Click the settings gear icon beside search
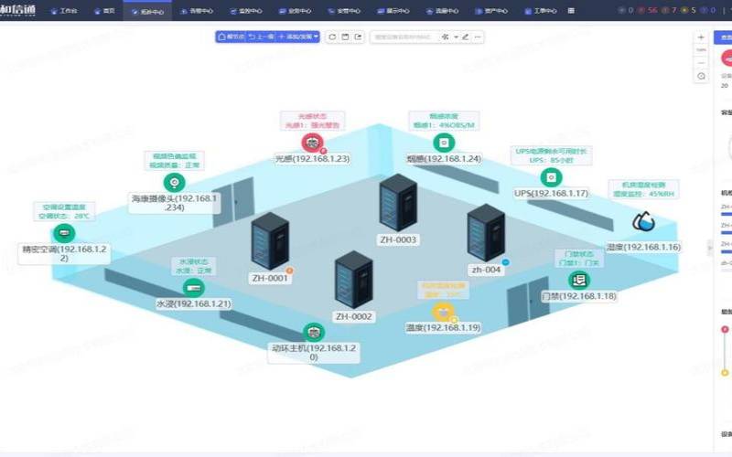The height and width of the screenshot is (457, 732). pos(445,37)
